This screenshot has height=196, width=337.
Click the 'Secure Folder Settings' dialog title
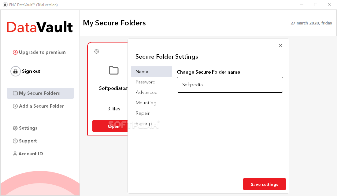pos(167,57)
